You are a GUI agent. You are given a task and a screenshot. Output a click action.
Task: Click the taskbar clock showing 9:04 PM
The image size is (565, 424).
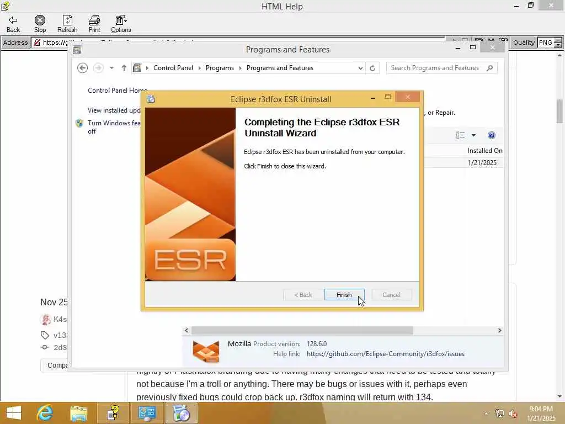(x=541, y=414)
